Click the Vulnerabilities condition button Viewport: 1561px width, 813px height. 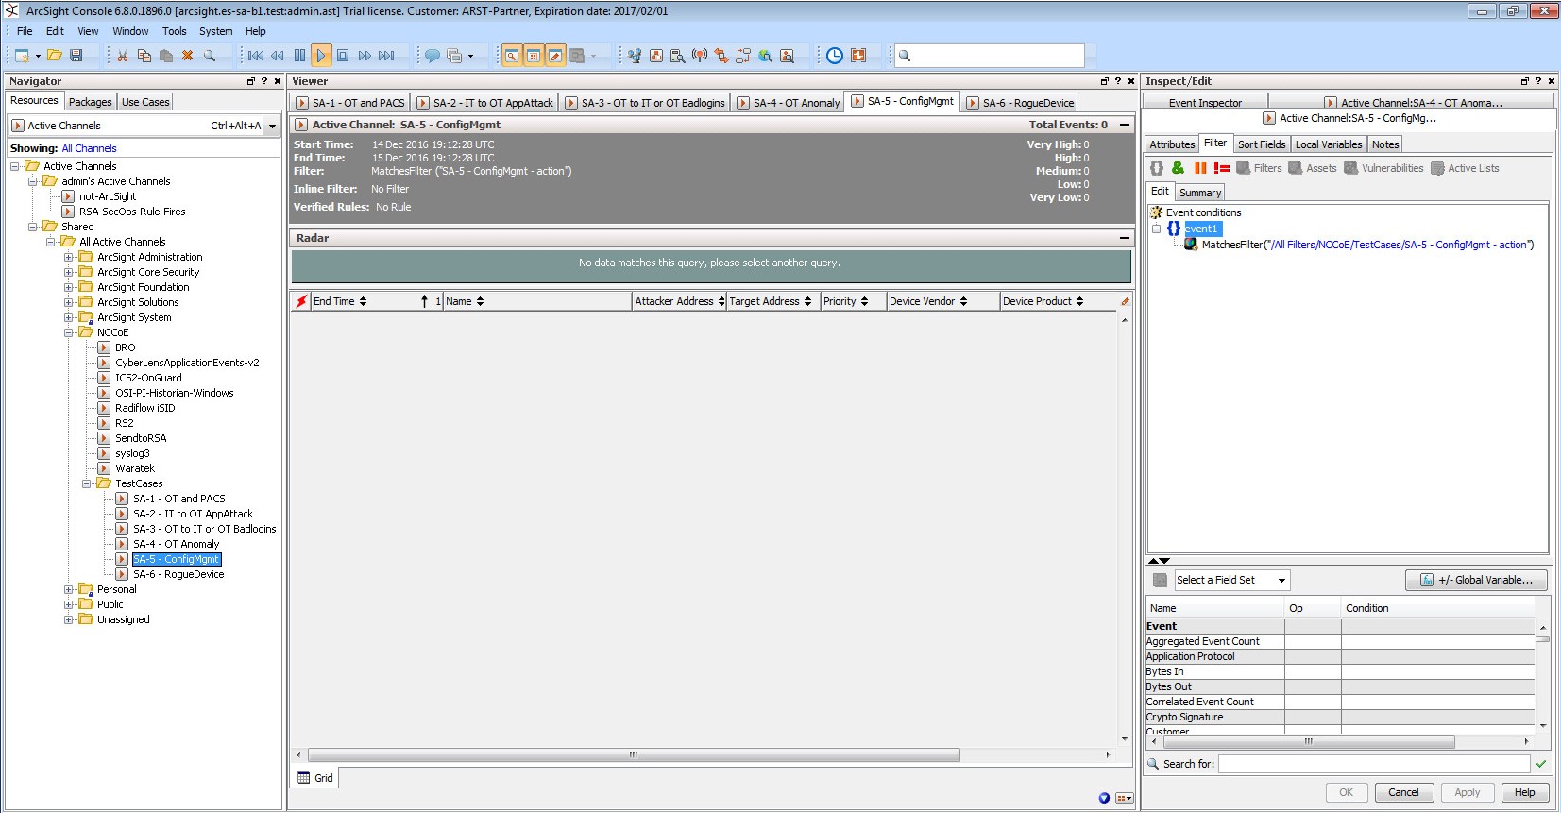tap(1383, 168)
